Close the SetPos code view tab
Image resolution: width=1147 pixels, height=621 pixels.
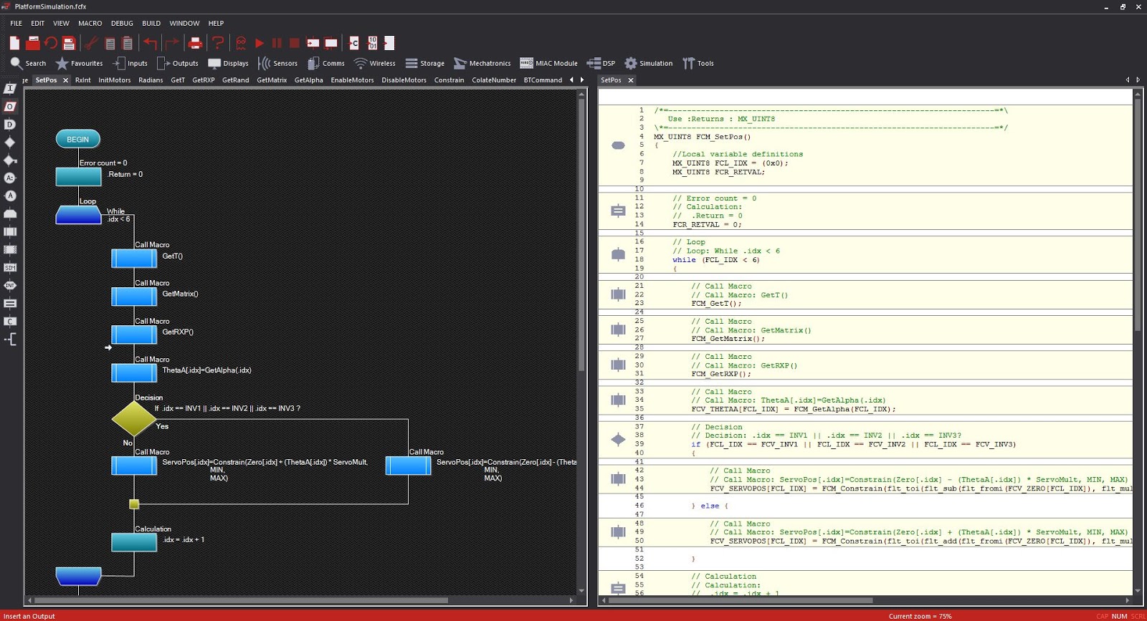pyautogui.click(x=631, y=80)
